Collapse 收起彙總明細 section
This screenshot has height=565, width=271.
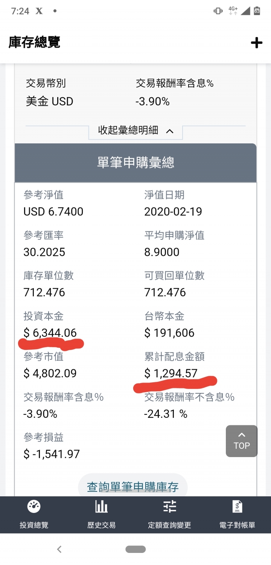[x=135, y=131]
